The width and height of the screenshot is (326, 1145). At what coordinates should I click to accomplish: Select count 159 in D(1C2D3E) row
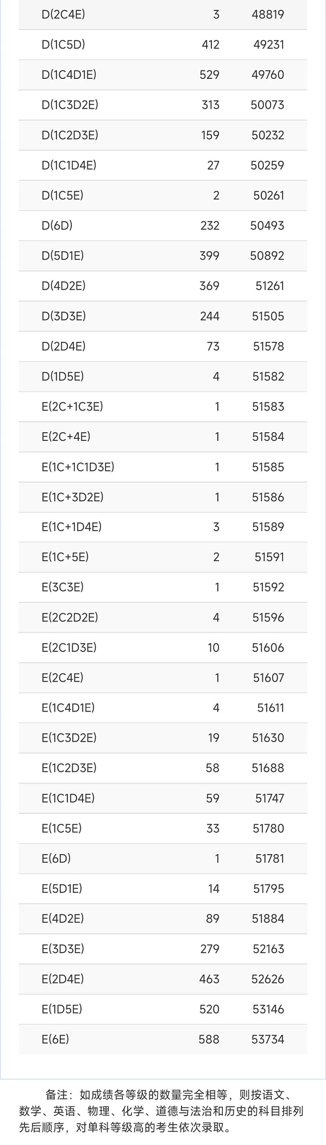(210, 135)
